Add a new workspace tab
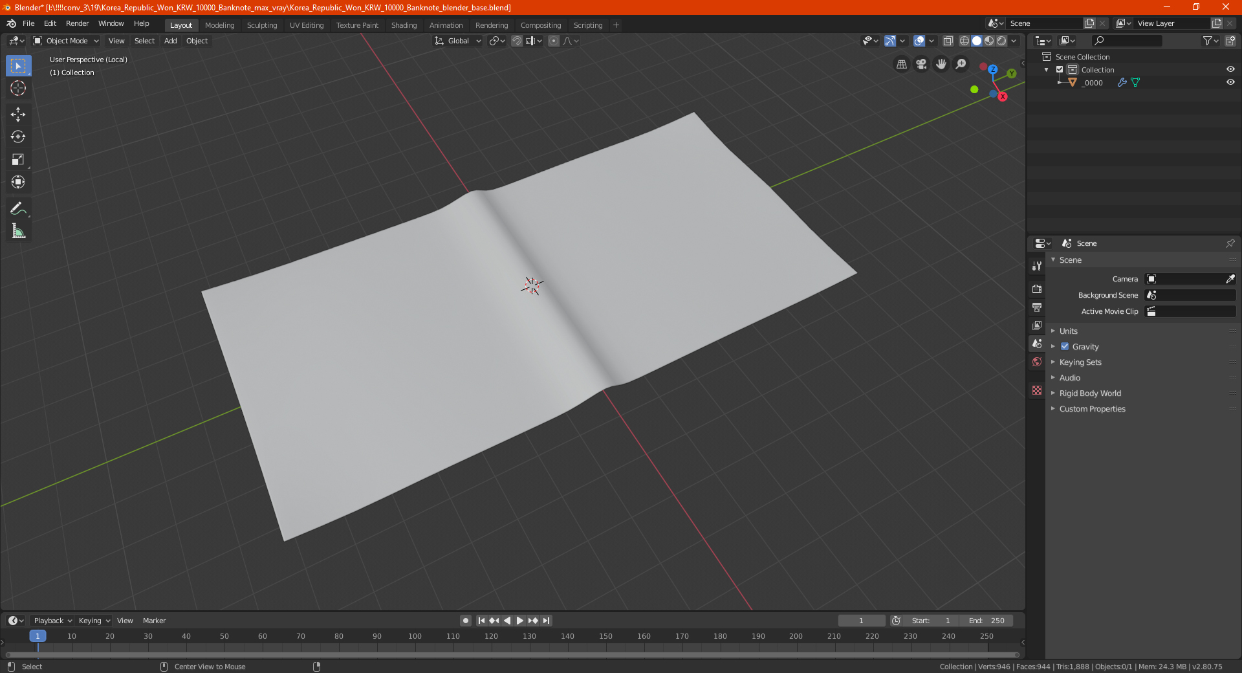 [x=616, y=25]
